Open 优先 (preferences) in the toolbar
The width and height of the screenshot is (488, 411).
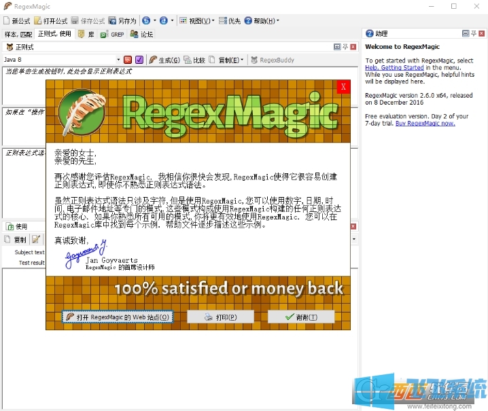tap(230, 21)
